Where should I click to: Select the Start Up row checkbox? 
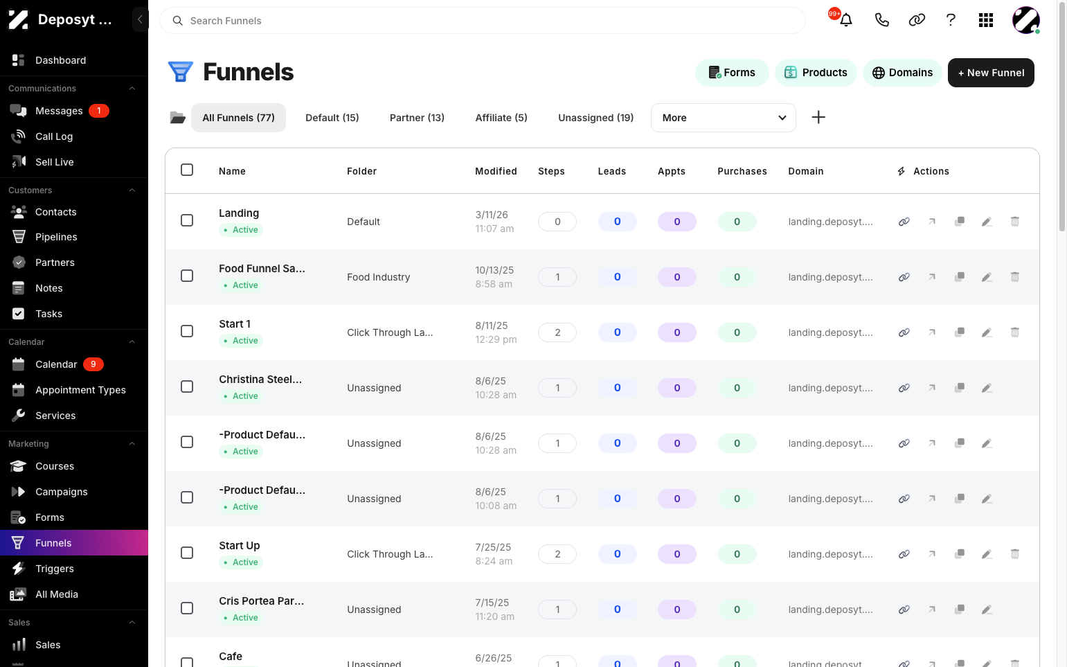tap(187, 553)
